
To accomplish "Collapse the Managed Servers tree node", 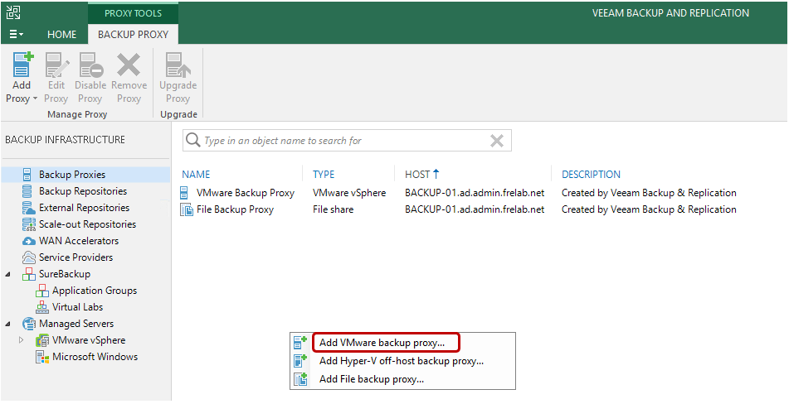I will (7, 325).
